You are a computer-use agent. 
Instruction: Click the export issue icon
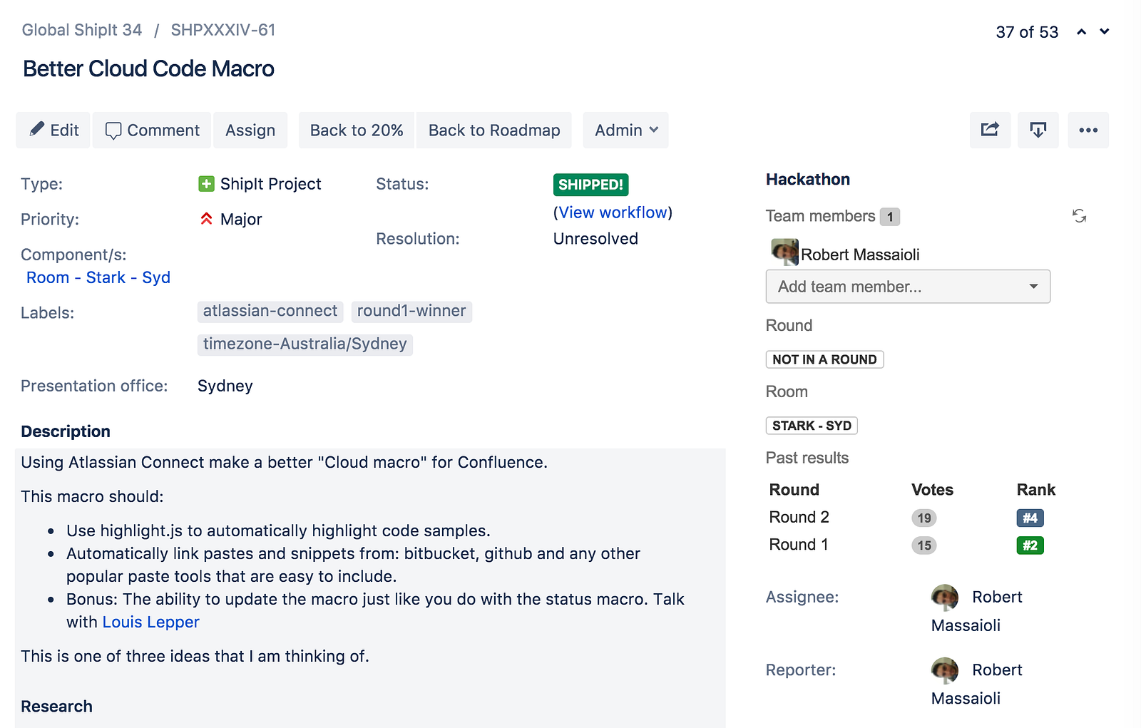click(x=1038, y=130)
